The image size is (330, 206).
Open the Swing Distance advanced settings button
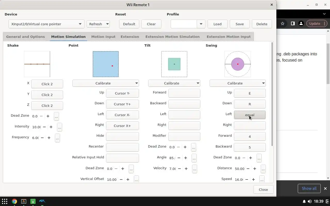point(263,169)
